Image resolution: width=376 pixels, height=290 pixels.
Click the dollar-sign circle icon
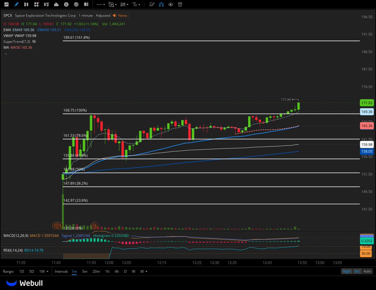click(x=66, y=4)
